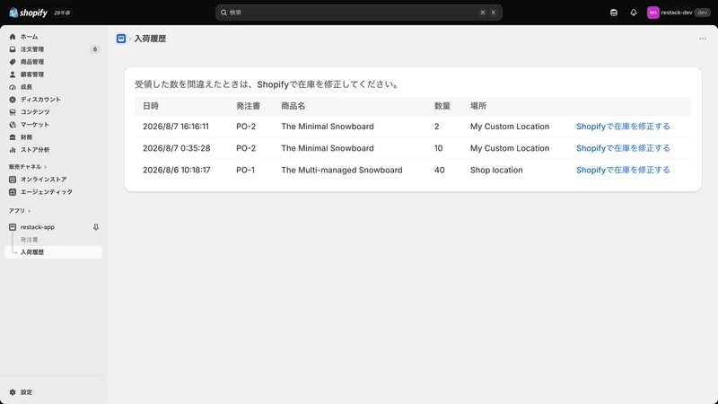718x404 pixels.
Task: Unpin restack-app with the pin icon
Action: click(x=96, y=227)
